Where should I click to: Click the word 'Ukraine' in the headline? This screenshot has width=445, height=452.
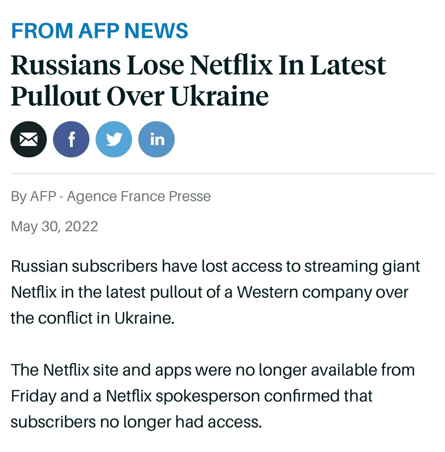coord(219,96)
